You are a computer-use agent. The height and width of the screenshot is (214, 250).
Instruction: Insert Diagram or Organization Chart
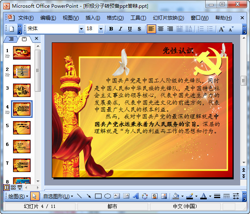click(145, 196)
